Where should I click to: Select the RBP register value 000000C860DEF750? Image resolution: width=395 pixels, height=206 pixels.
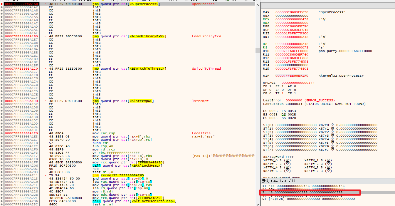[x=292, y=26]
